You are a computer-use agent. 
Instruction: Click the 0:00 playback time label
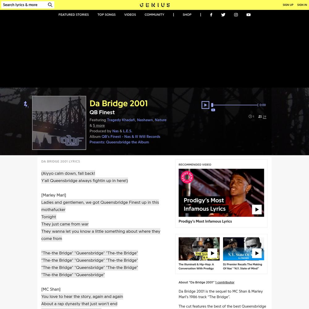click(x=262, y=105)
